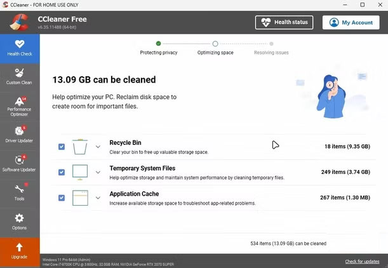The height and width of the screenshot is (268, 388).
Task: Open Custom Clean in sidebar
Action: click(19, 77)
